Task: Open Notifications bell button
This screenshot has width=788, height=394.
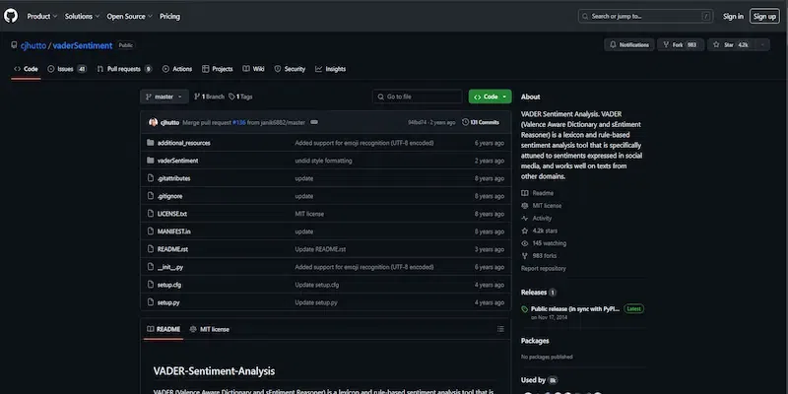Action: click(629, 44)
